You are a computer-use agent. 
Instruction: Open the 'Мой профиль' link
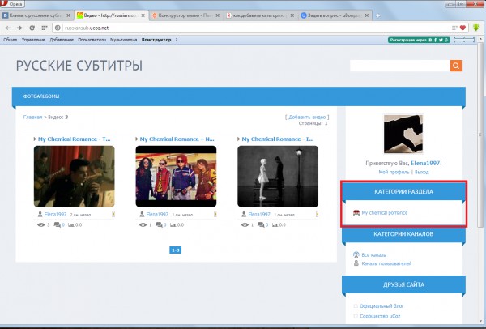point(394,172)
